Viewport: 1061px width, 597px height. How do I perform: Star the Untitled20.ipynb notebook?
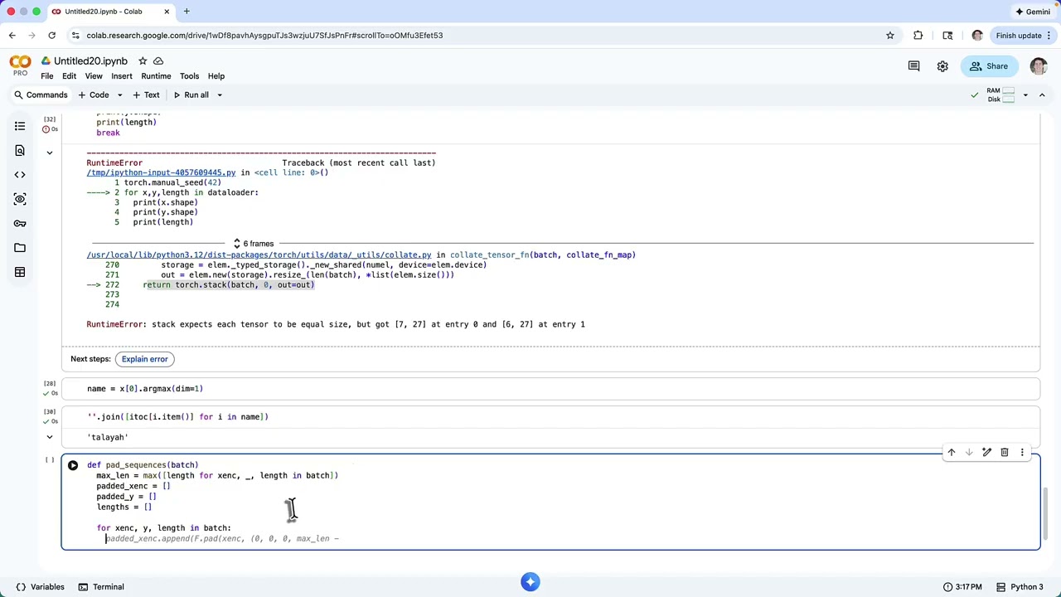[x=143, y=61]
